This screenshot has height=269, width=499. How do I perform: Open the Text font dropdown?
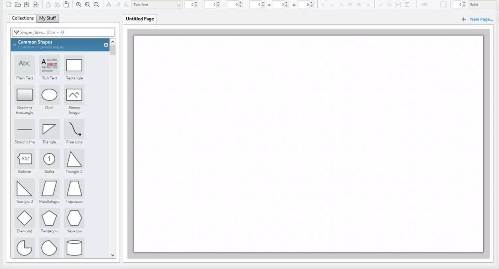coord(157,5)
